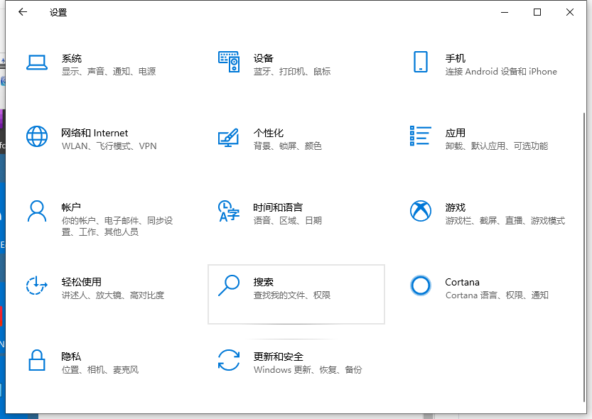592x419 pixels.
Task: Click description 讲述人、放大镜、高对比度
Action: click(x=113, y=295)
